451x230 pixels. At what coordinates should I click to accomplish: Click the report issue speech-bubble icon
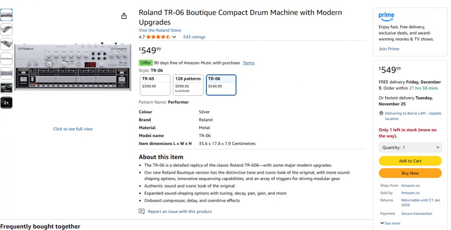click(142, 212)
